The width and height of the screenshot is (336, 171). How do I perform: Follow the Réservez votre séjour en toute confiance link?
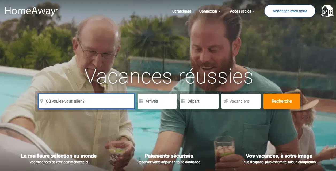click(169, 162)
